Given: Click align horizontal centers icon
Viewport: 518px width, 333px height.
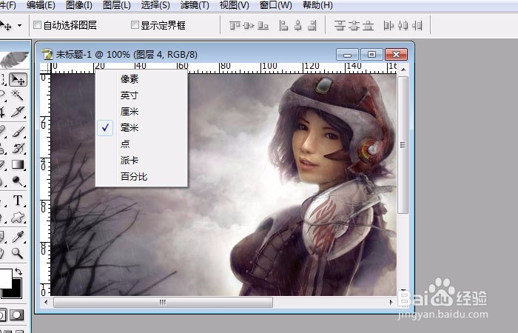Looking at the screenshot, I should click(x=298, y=25).
